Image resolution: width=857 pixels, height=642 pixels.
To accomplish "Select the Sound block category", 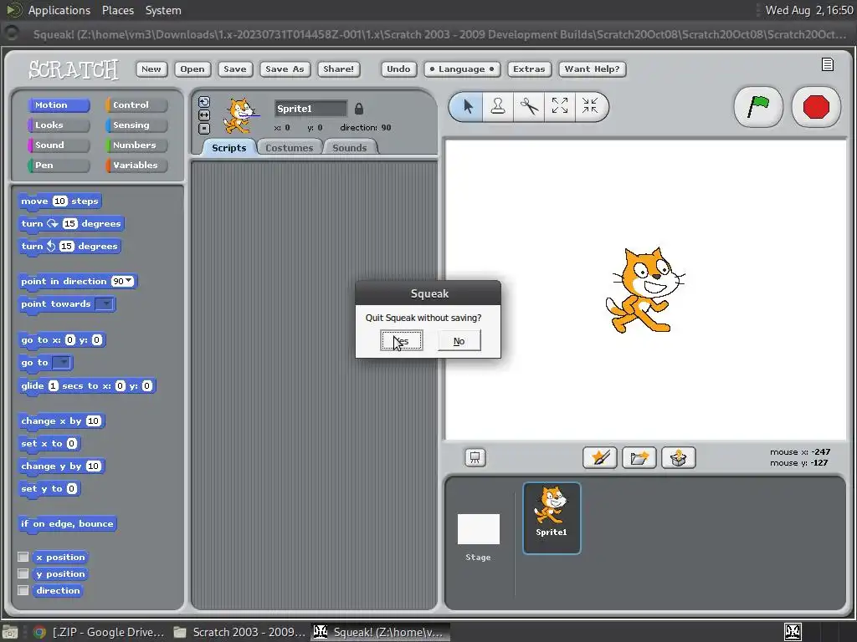I will [59, 145].
